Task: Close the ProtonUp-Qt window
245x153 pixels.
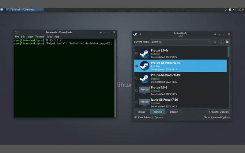Action: (229, 34)
